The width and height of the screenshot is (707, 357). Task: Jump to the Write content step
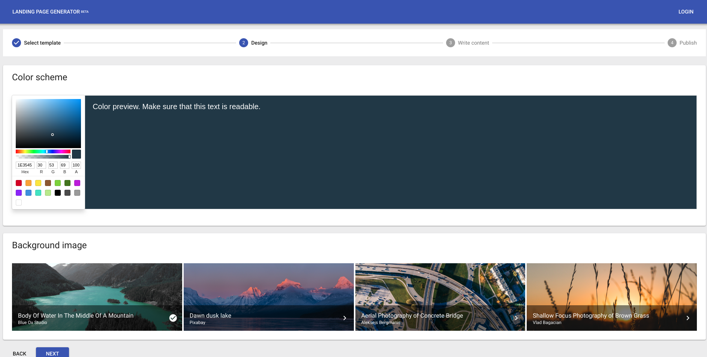[x=467, y=43]
